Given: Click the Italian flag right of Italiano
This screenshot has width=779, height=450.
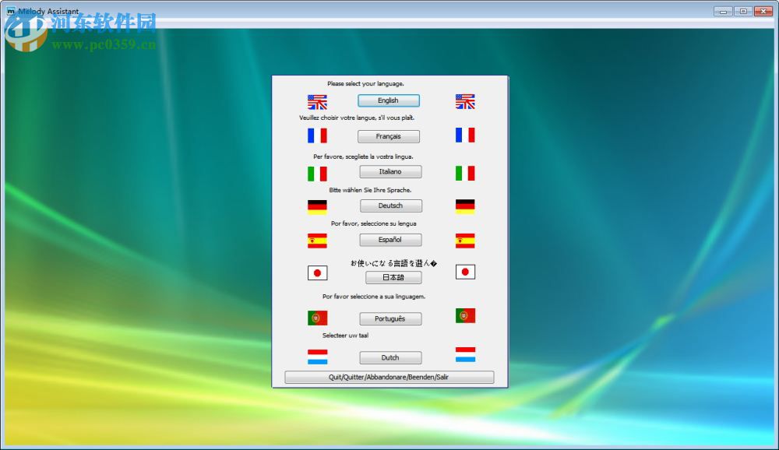Looking at the screenshot, I should coord(465,174).
